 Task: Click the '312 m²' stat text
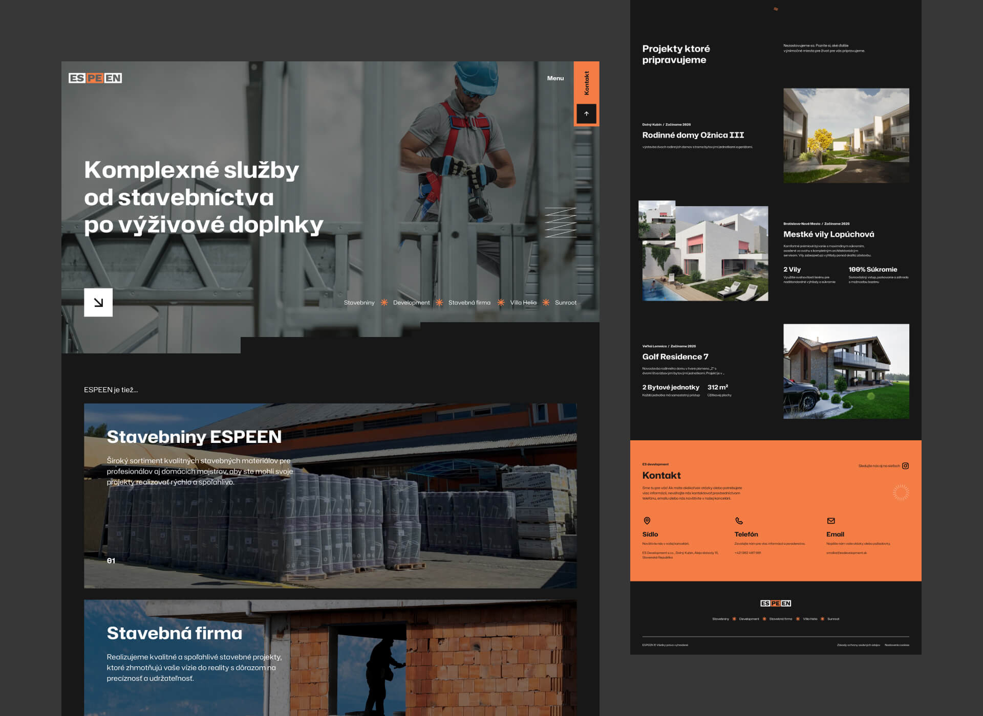click(x=717, y=387)
